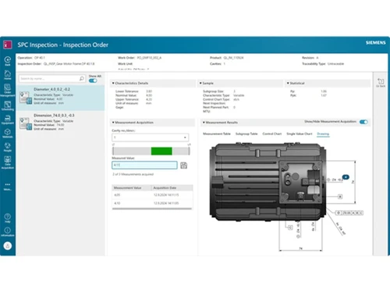The height and width of the screenshot is (293, 390).
Task: Open Materials in the sidebar
Action: [8, 134]
